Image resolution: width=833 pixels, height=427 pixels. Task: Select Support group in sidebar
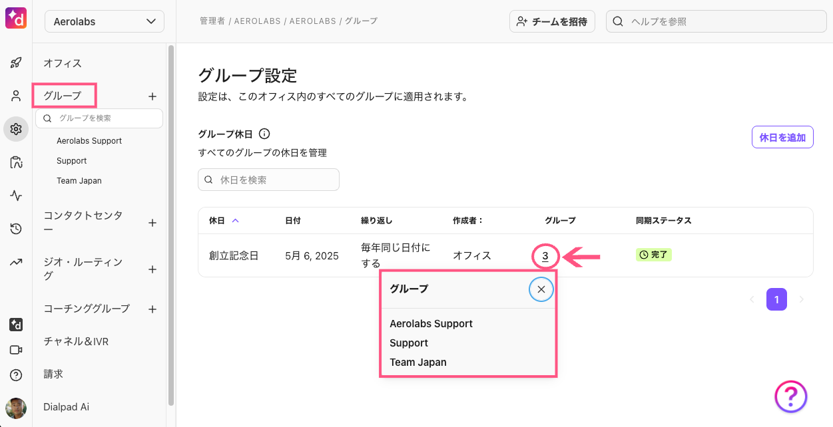click(72, 161)
